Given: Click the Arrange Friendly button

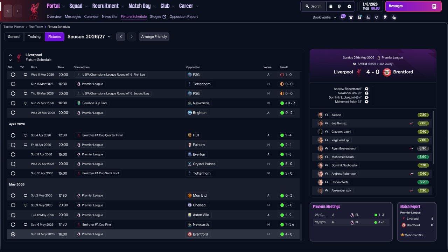Looking at the screenshot, I should click(x=154, y=37).
